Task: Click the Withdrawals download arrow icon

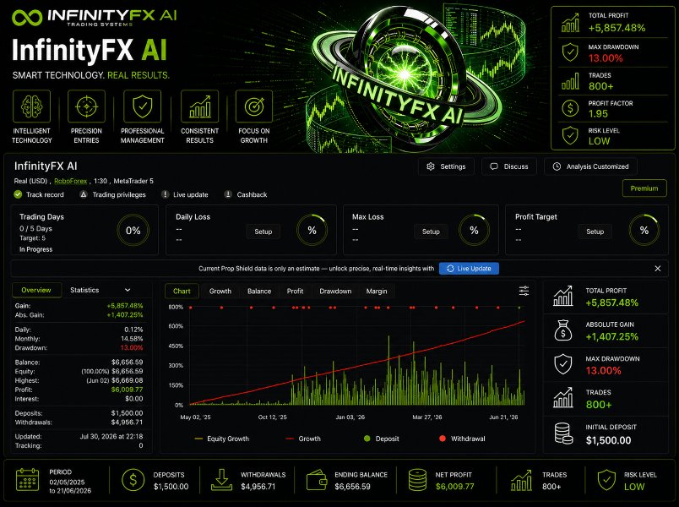Action: coord(221,480)
